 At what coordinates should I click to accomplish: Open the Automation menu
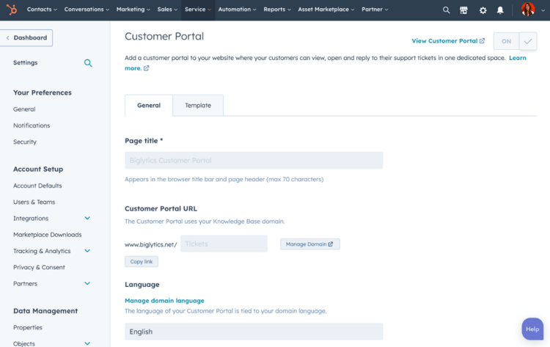(237, 10)
